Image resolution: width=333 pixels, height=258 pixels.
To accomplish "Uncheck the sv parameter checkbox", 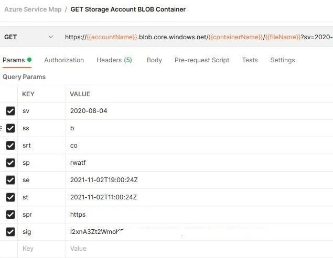I will pos(10,111).
